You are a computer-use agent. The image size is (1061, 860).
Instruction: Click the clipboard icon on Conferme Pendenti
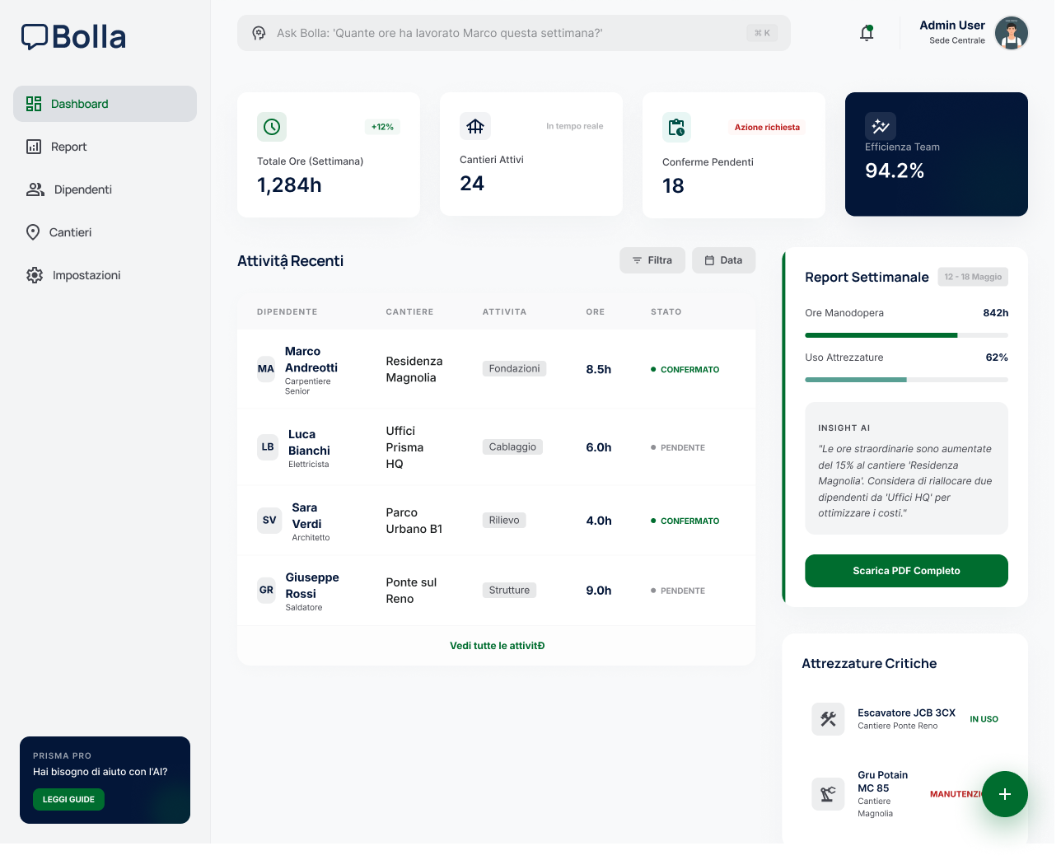pyautogui.click(x=676, y=127)
